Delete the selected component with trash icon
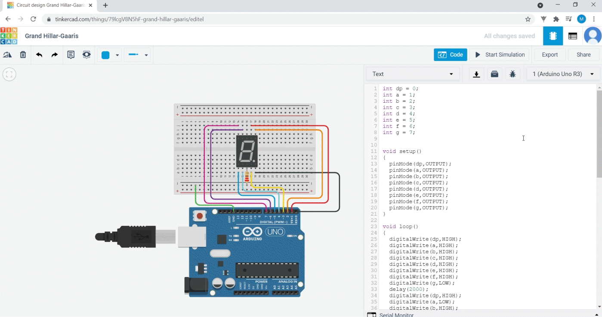The width and height of the screenshot is (602, 317). [23, 55]
